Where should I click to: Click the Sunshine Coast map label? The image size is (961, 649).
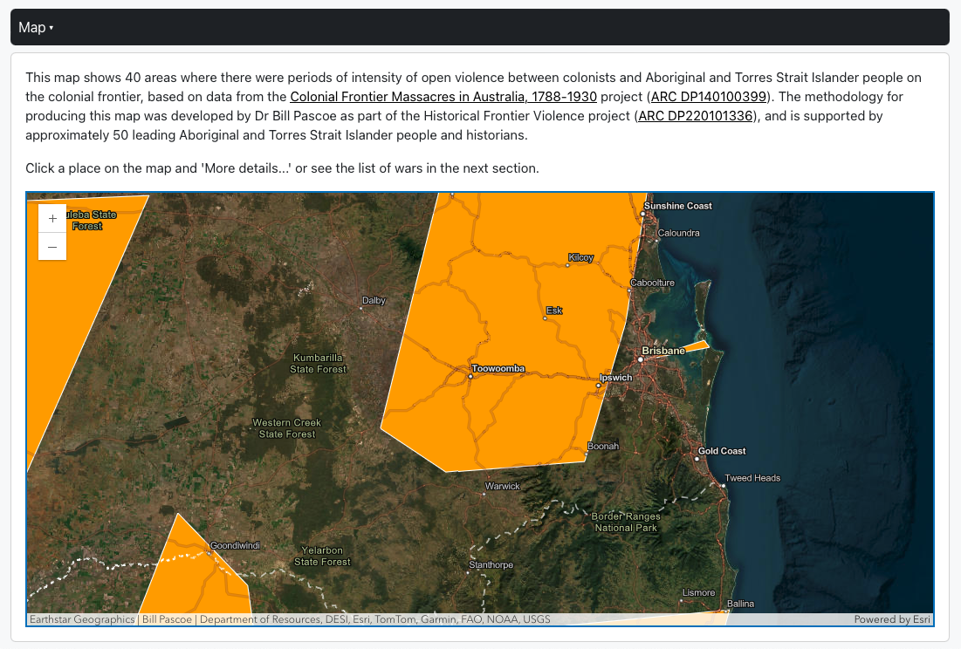(x=678, y=206)
